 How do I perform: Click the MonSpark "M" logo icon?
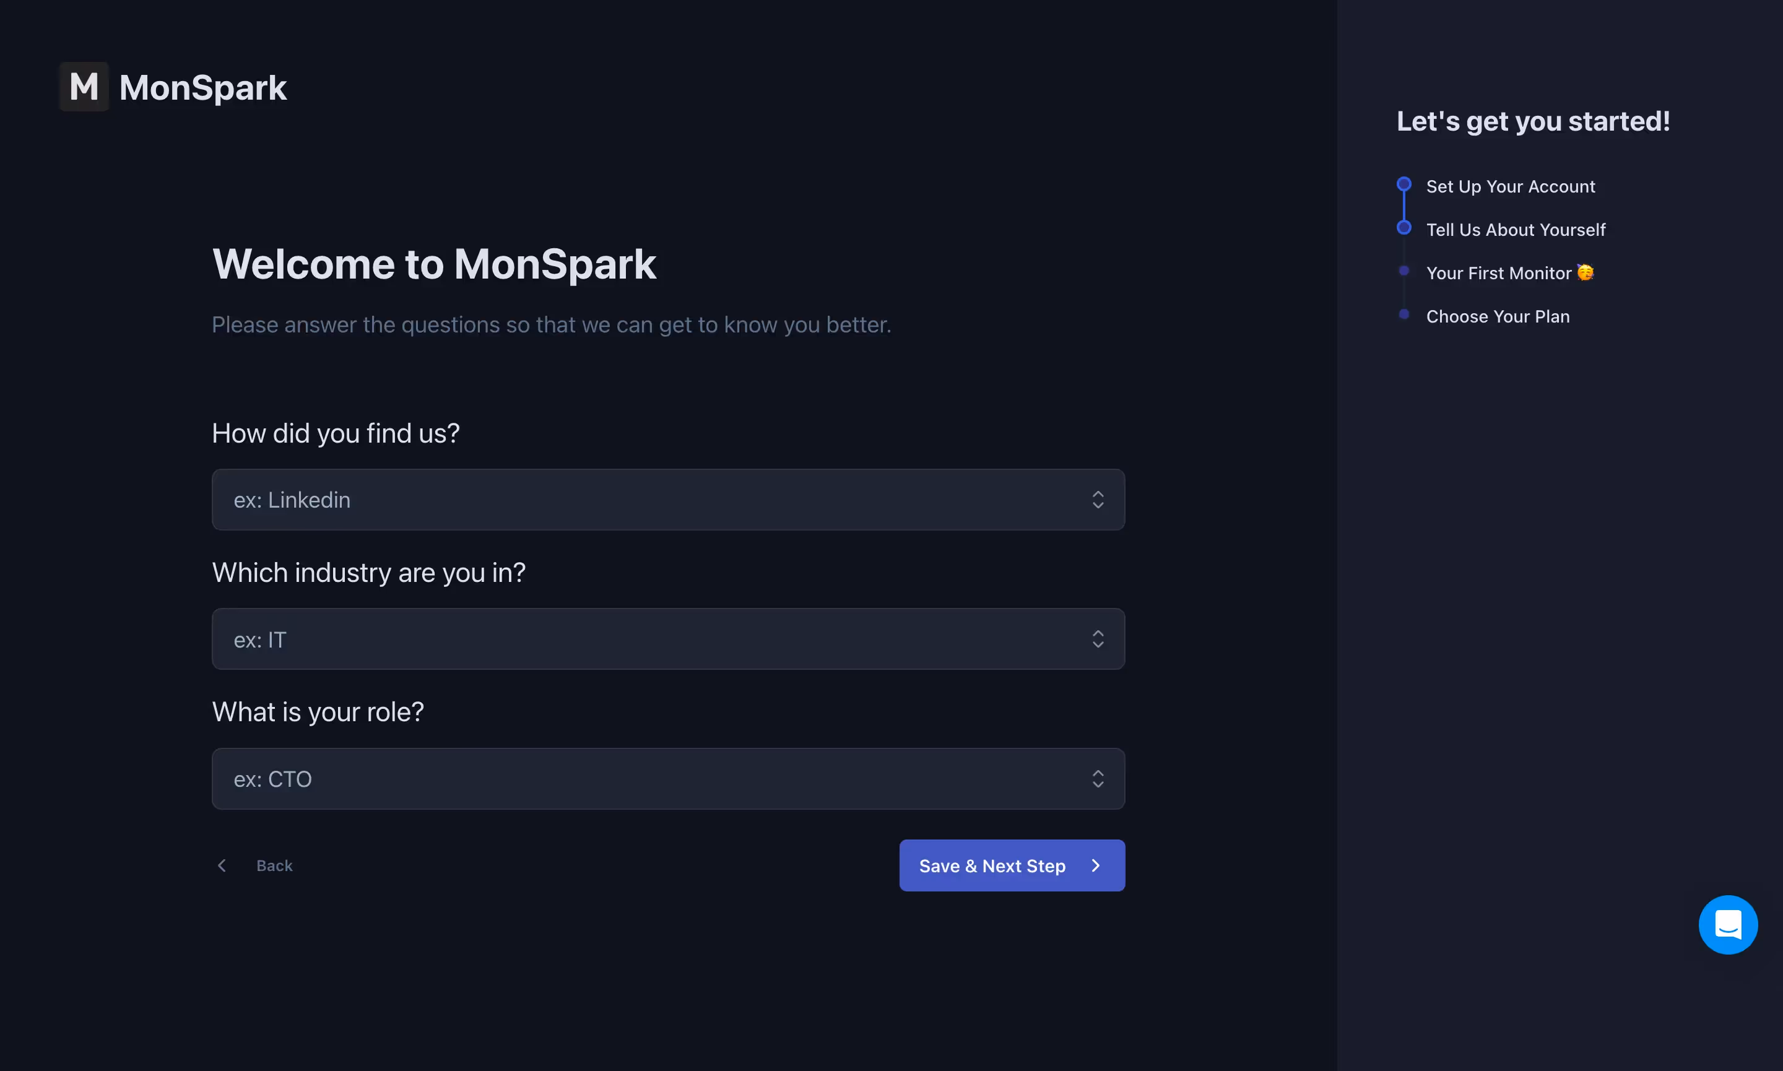83,86
